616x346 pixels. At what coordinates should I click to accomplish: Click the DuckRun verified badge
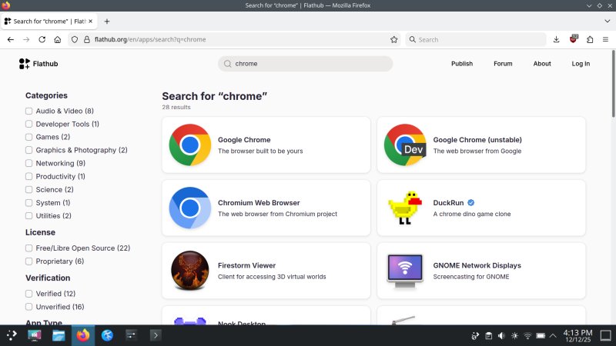(471, 203)
